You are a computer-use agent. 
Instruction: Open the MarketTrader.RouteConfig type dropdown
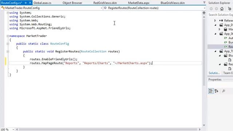tap(101, 8)
